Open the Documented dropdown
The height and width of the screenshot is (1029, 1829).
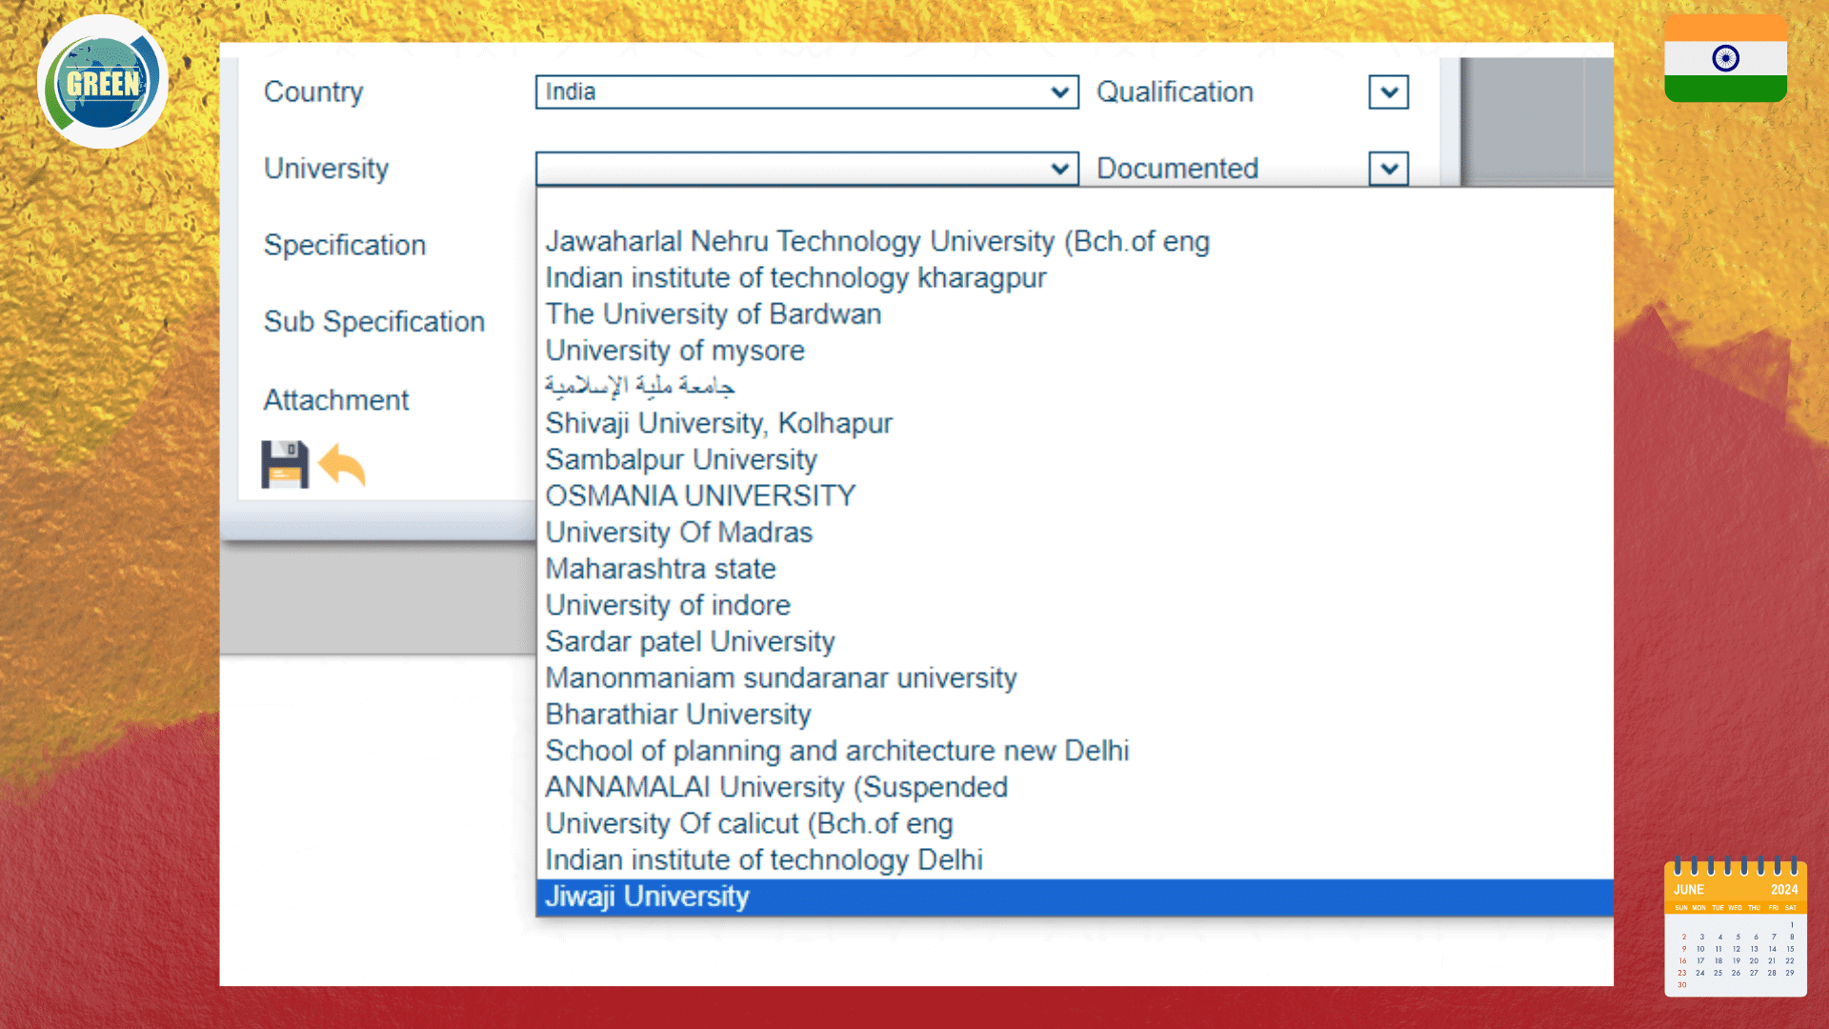point(1389,168)
